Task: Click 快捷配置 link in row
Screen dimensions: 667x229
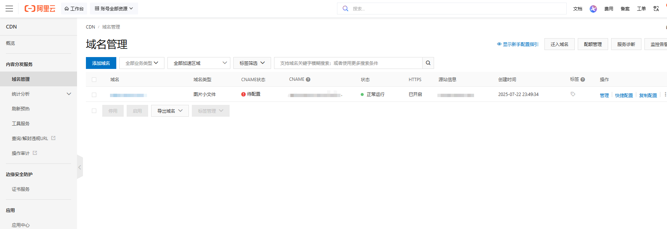Action: pyautogui.click(x=624, y=95)
